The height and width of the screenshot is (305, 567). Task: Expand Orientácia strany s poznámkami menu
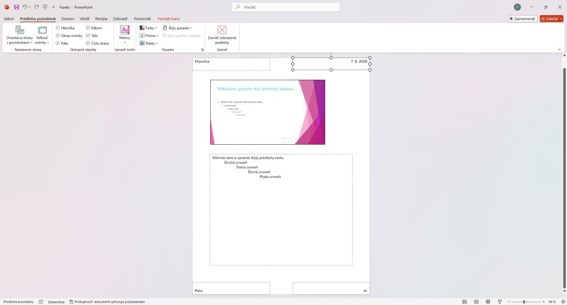19,35
